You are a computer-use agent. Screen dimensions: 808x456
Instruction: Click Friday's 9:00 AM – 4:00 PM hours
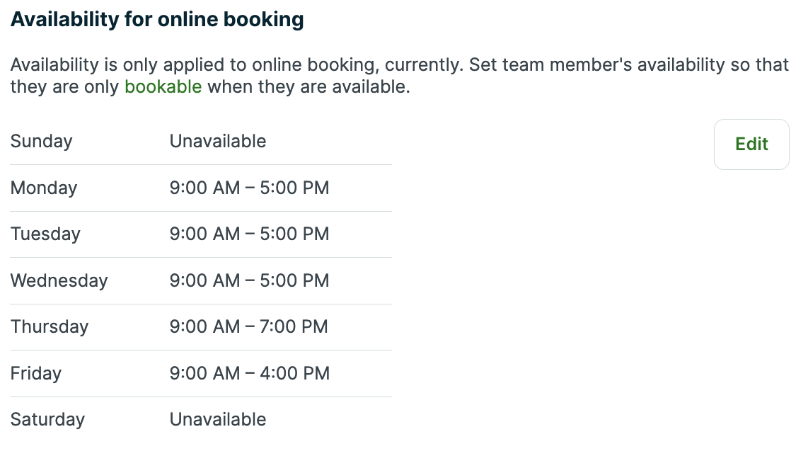click(249, 373)
